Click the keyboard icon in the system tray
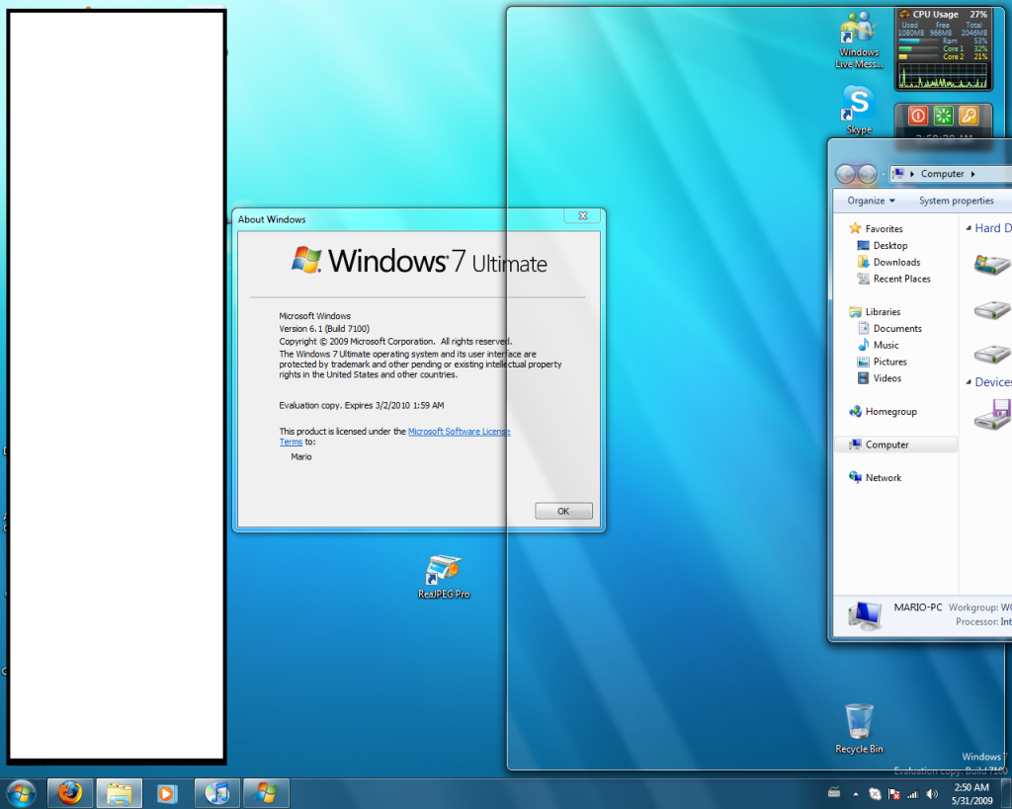Image resolution: width=1012 pixels, height=809 pixels. coord(834,793)
